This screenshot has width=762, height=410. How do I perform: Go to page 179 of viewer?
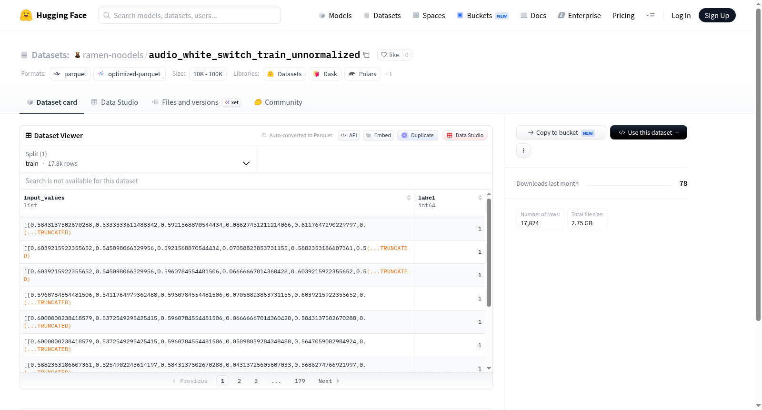tap(300, 381)
